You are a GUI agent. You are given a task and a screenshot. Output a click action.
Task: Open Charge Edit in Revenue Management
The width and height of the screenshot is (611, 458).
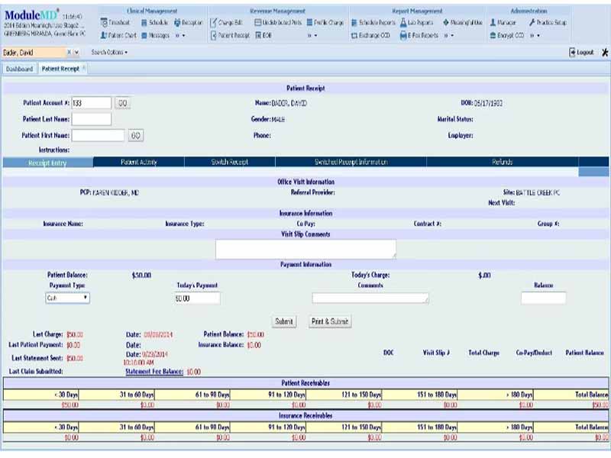click(226, 23)
